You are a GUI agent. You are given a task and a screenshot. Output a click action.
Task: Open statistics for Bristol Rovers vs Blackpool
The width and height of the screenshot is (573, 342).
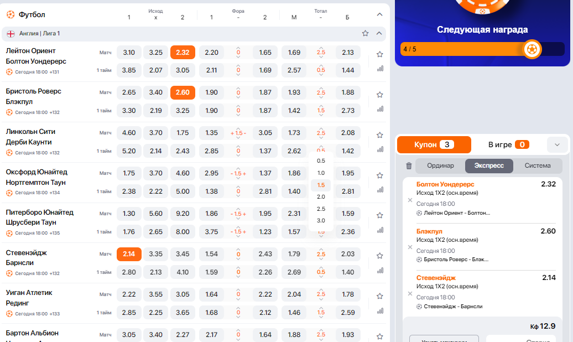(x=380, y=108)
